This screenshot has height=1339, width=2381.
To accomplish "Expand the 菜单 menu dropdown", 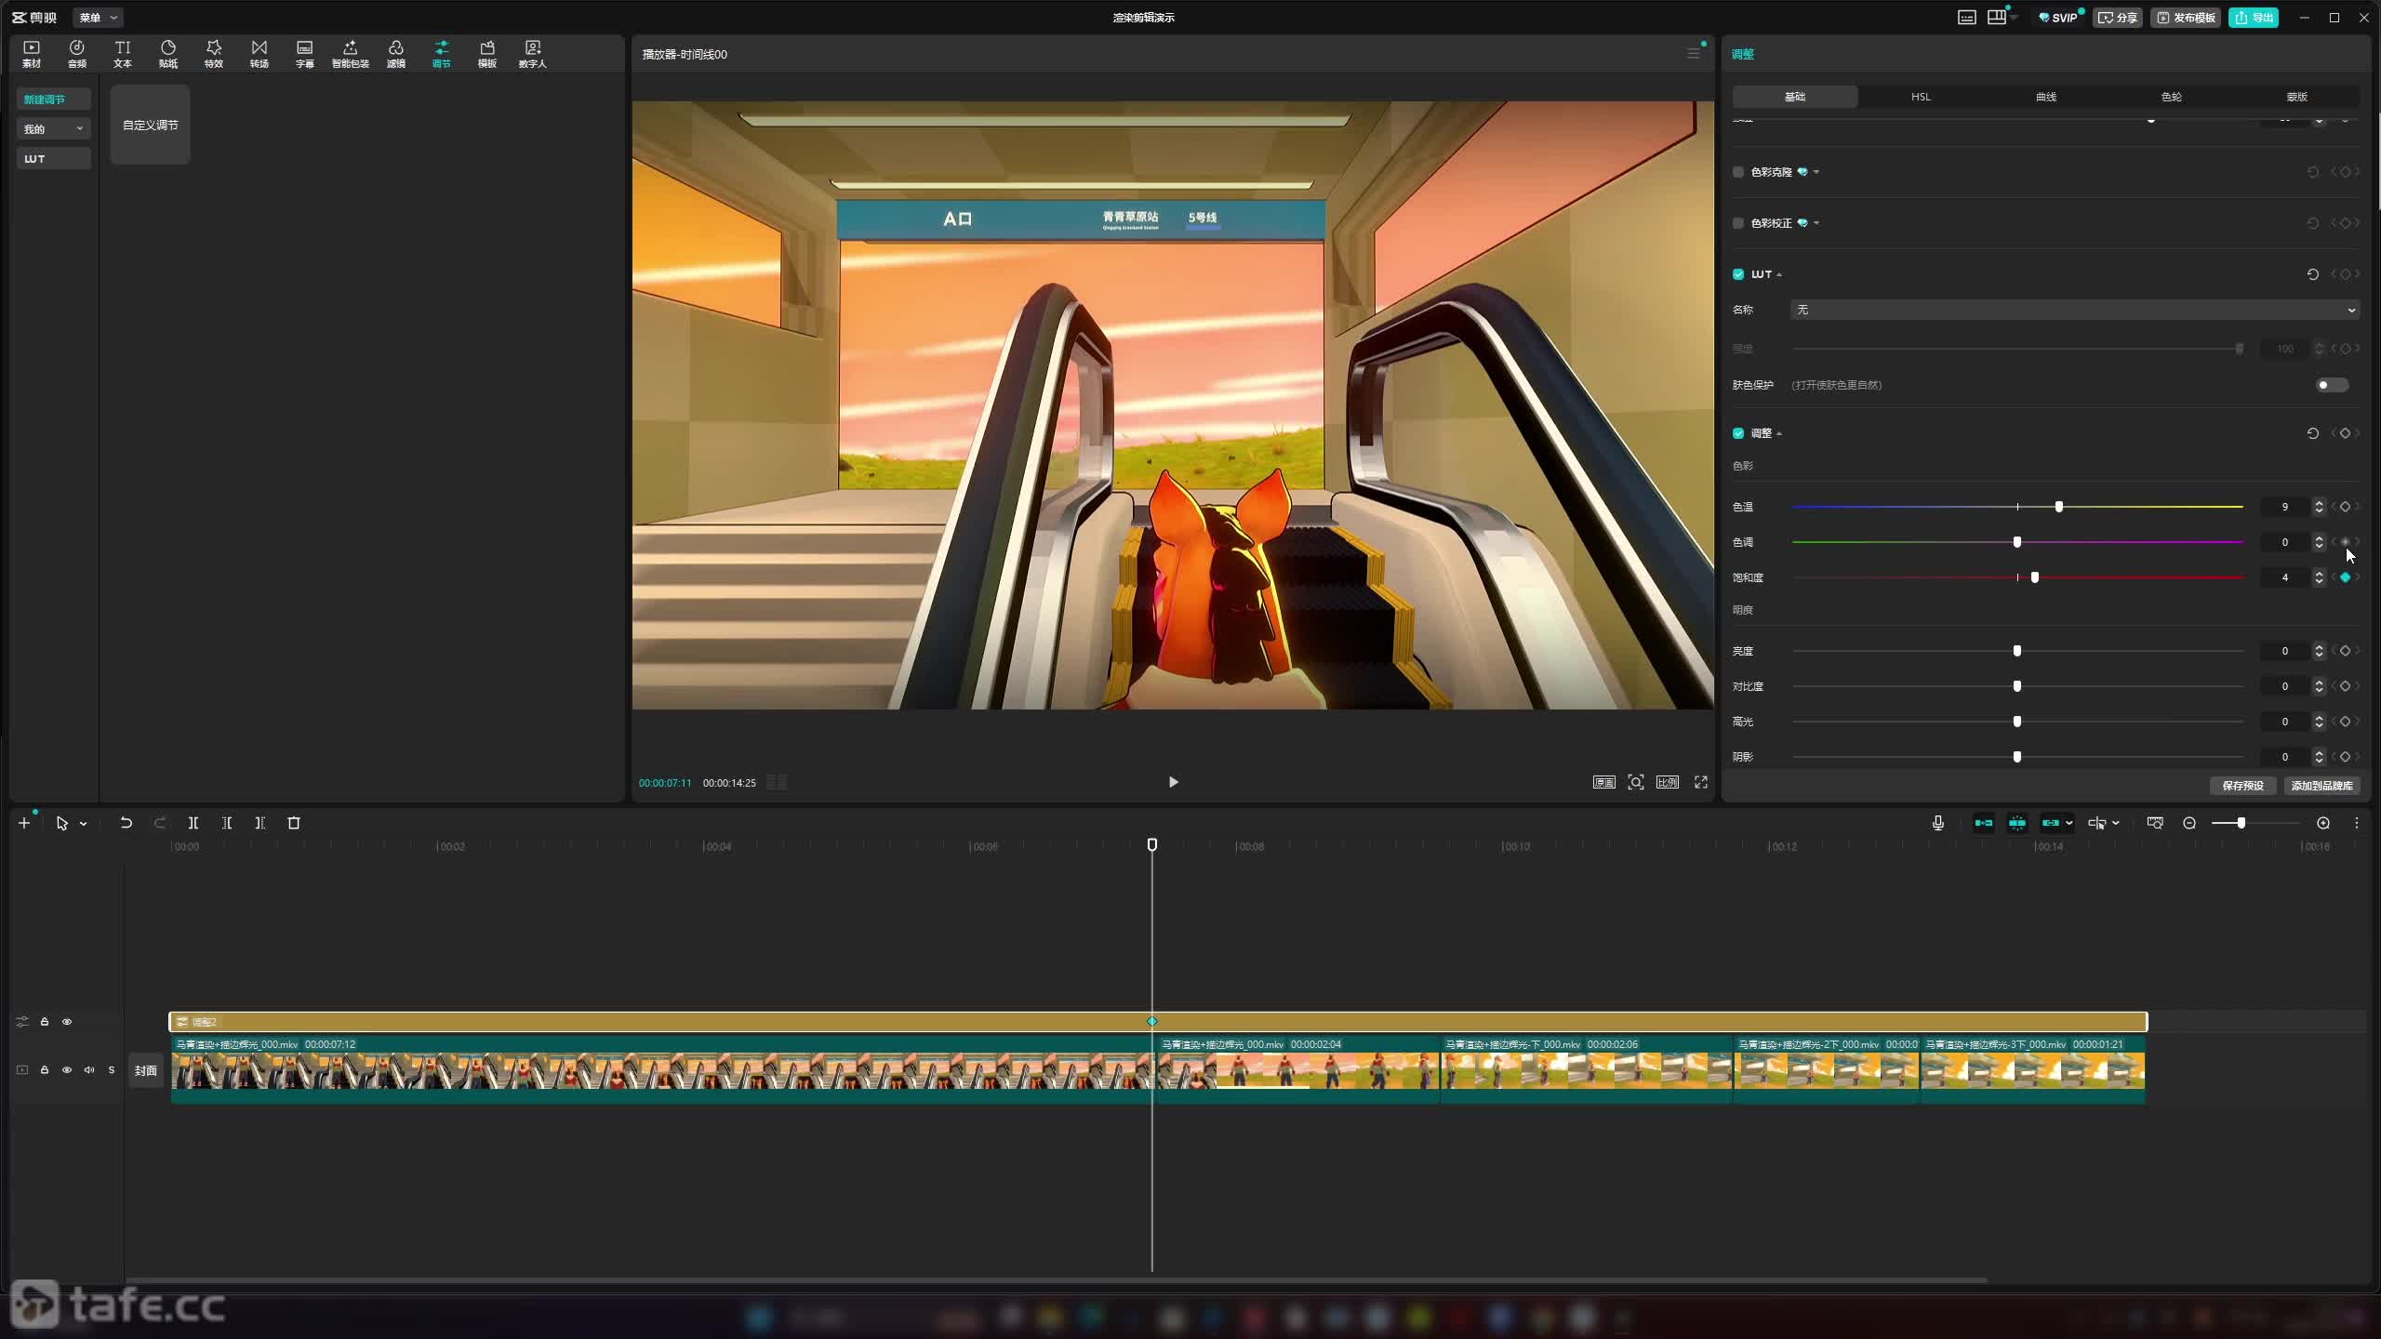I will (x=98, y=18).
